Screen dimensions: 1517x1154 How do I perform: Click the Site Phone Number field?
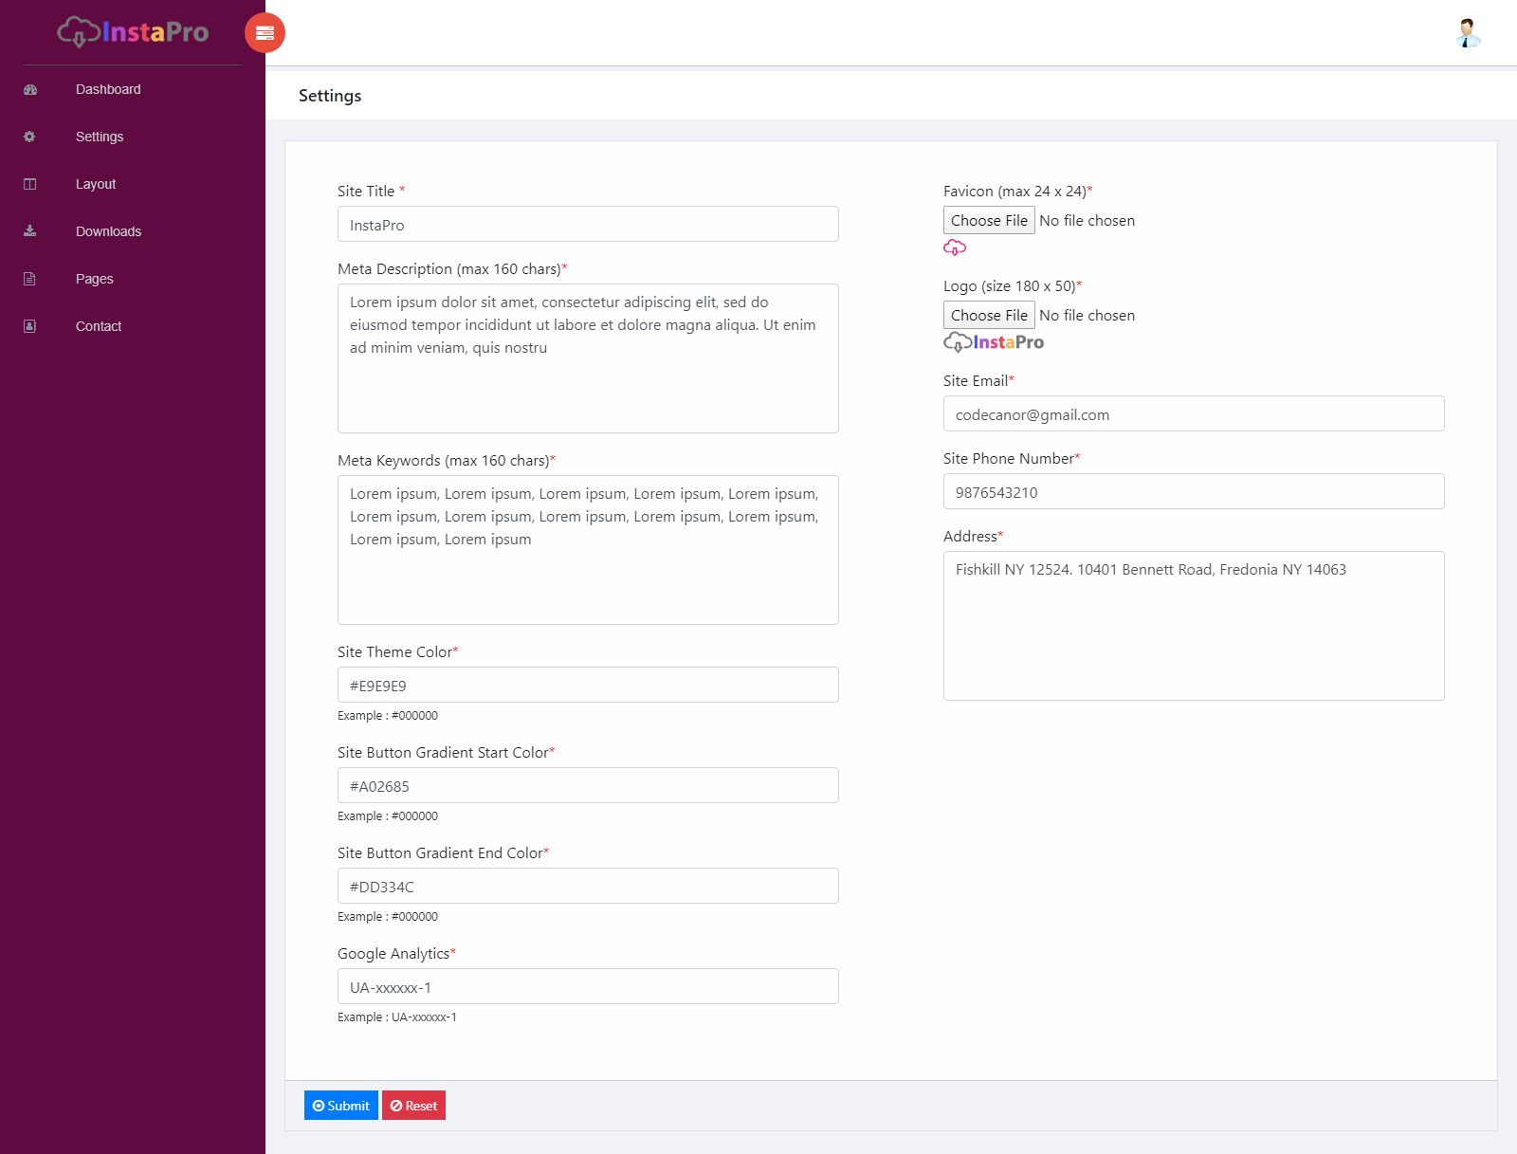(x=1194, y=491)
